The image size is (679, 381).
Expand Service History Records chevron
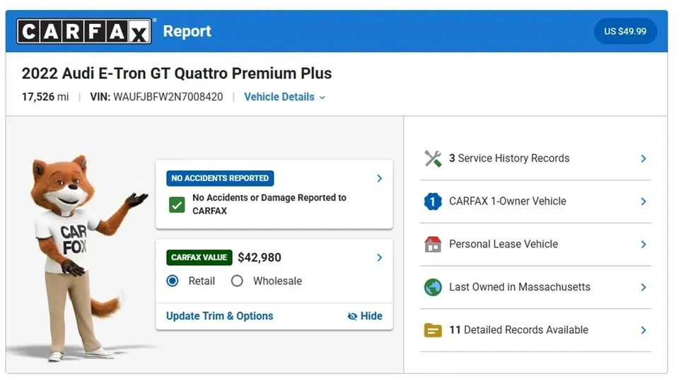pyautogui.click(x=644, y=158)
